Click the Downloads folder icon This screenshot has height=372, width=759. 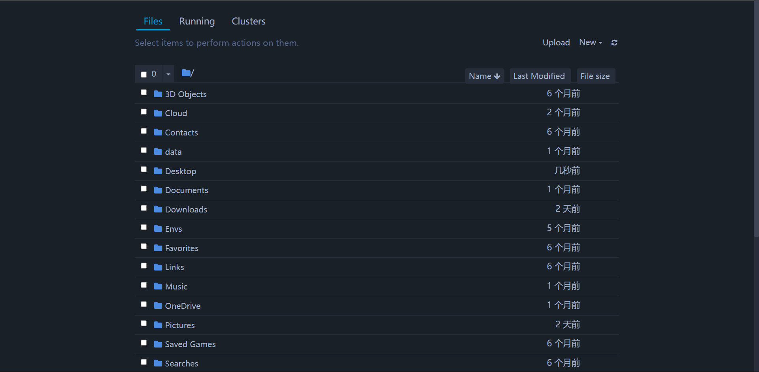pos(158,209)
